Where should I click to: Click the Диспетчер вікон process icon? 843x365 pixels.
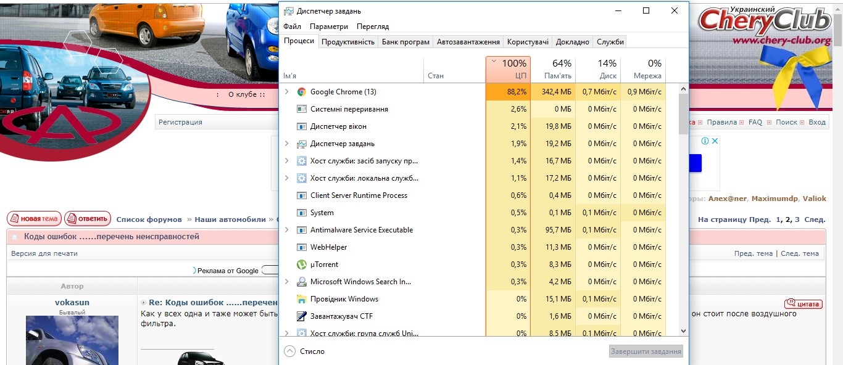[x=301, y=126]
